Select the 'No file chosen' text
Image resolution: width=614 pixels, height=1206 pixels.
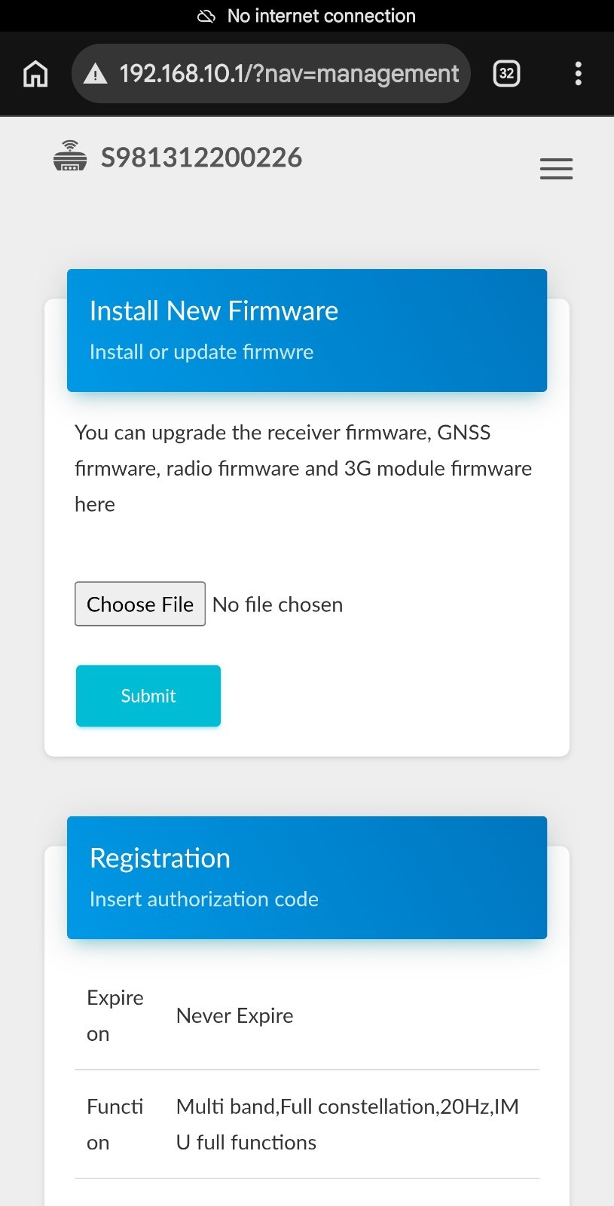pyautogui.click(x=277, y=605)
